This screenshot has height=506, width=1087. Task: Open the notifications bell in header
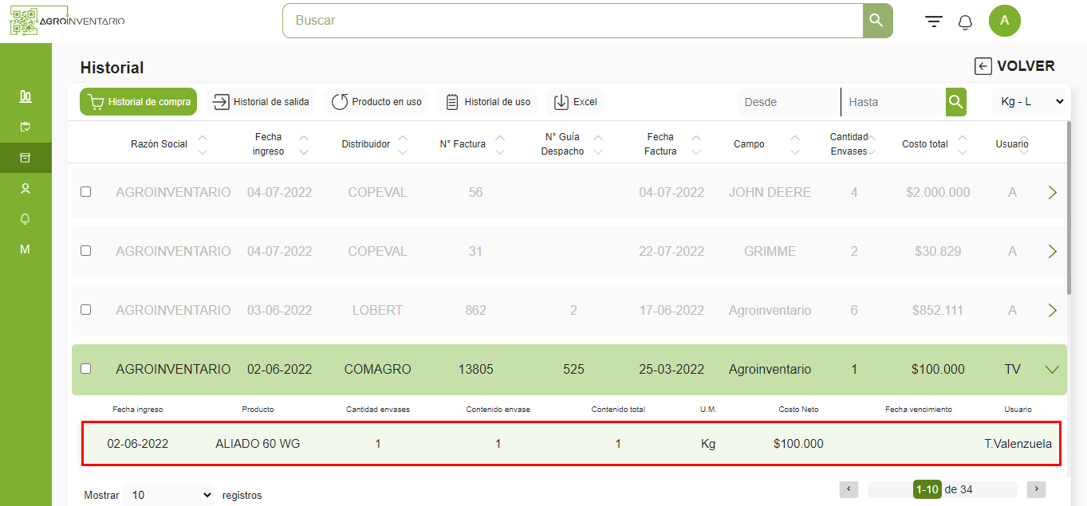pyautogui.click(x=965, y=22)
